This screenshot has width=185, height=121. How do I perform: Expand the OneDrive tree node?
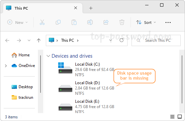click(x=6, y=66)
